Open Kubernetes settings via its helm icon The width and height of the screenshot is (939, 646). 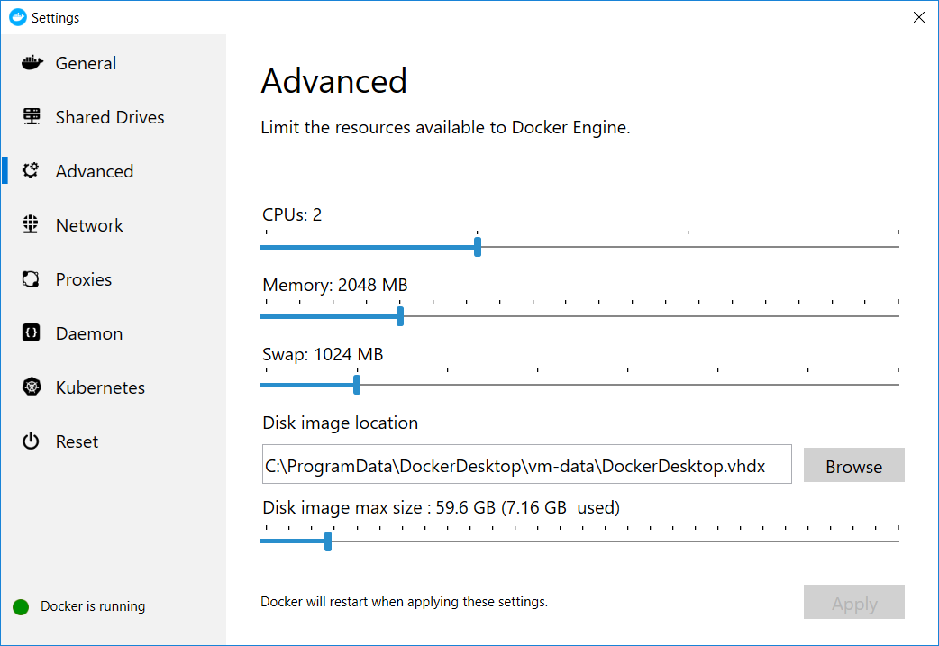[x=32, y=387]
